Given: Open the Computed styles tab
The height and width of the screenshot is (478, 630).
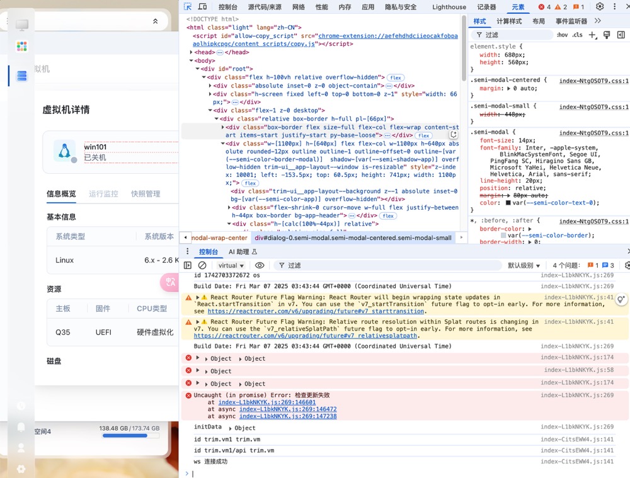Looking at the screenshot, I should click(x=508, y=21).
